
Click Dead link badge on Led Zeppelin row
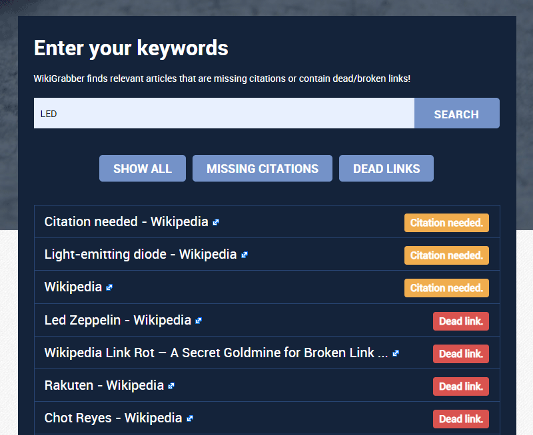(x=460, y=321)
